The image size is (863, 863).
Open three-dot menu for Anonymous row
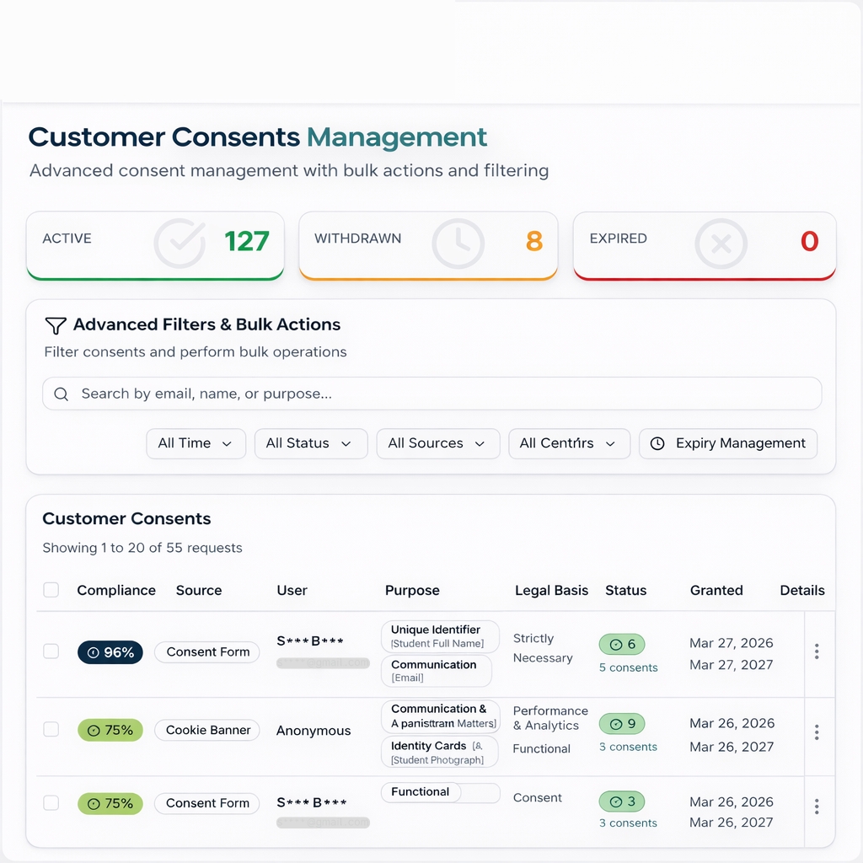tap(816, 732)
